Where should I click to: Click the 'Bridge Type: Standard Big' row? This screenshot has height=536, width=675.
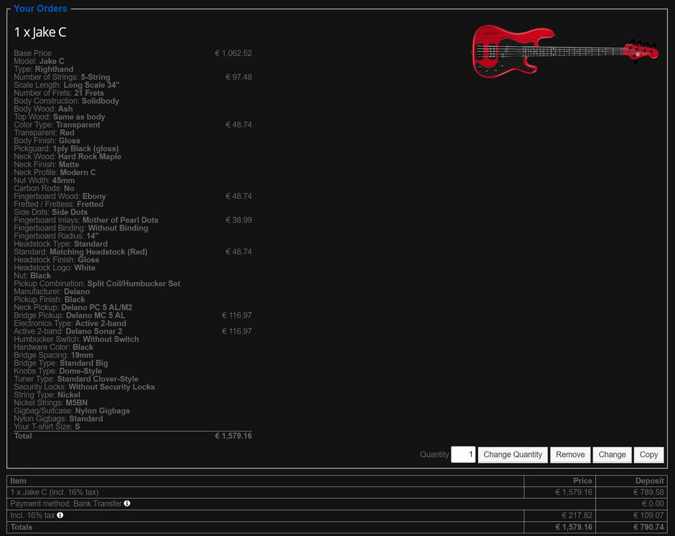[x=61, y=363]
